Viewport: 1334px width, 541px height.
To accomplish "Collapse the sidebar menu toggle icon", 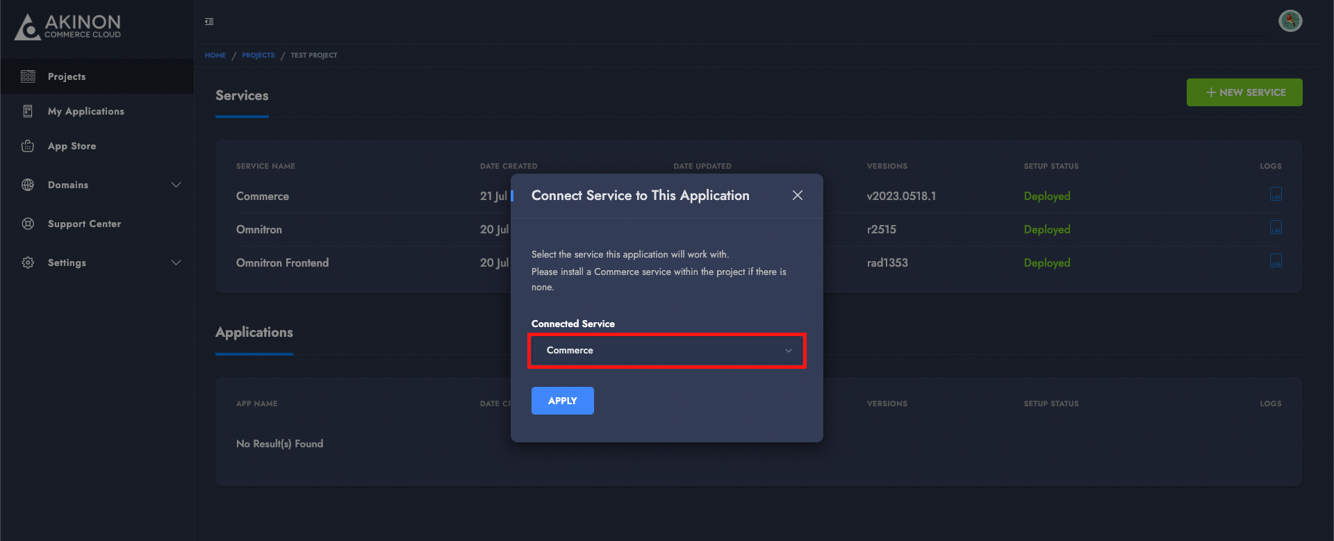I will (209, 22).
